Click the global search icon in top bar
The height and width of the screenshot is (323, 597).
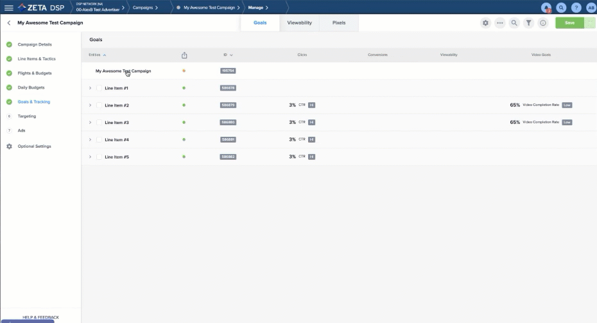tap(562, 8)
